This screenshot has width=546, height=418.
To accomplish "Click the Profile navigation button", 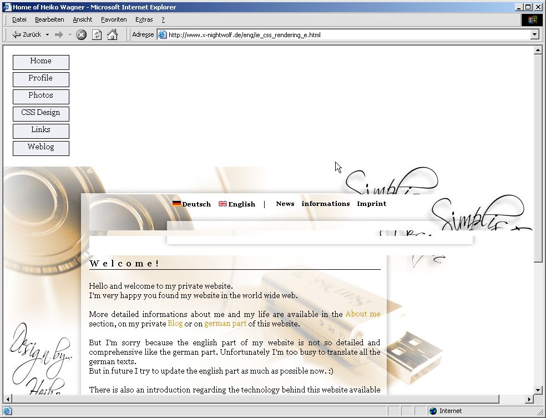I will (x=41, y=79).
